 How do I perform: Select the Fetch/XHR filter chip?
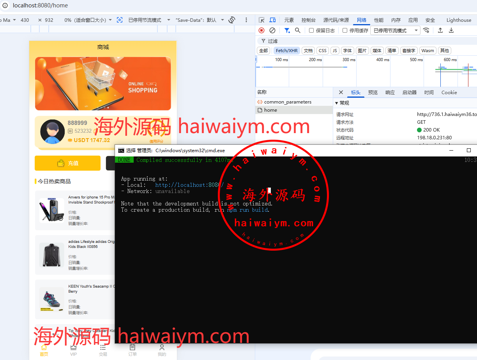(286, 51)
